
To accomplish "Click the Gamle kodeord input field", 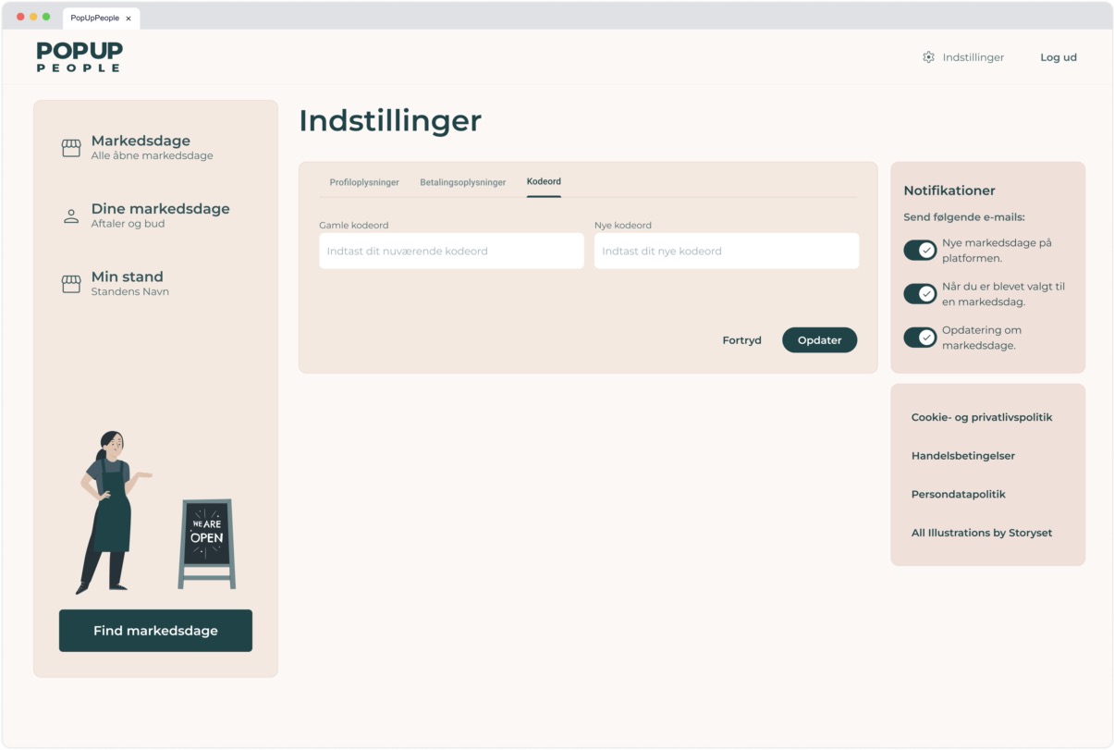I will [451, 251].
